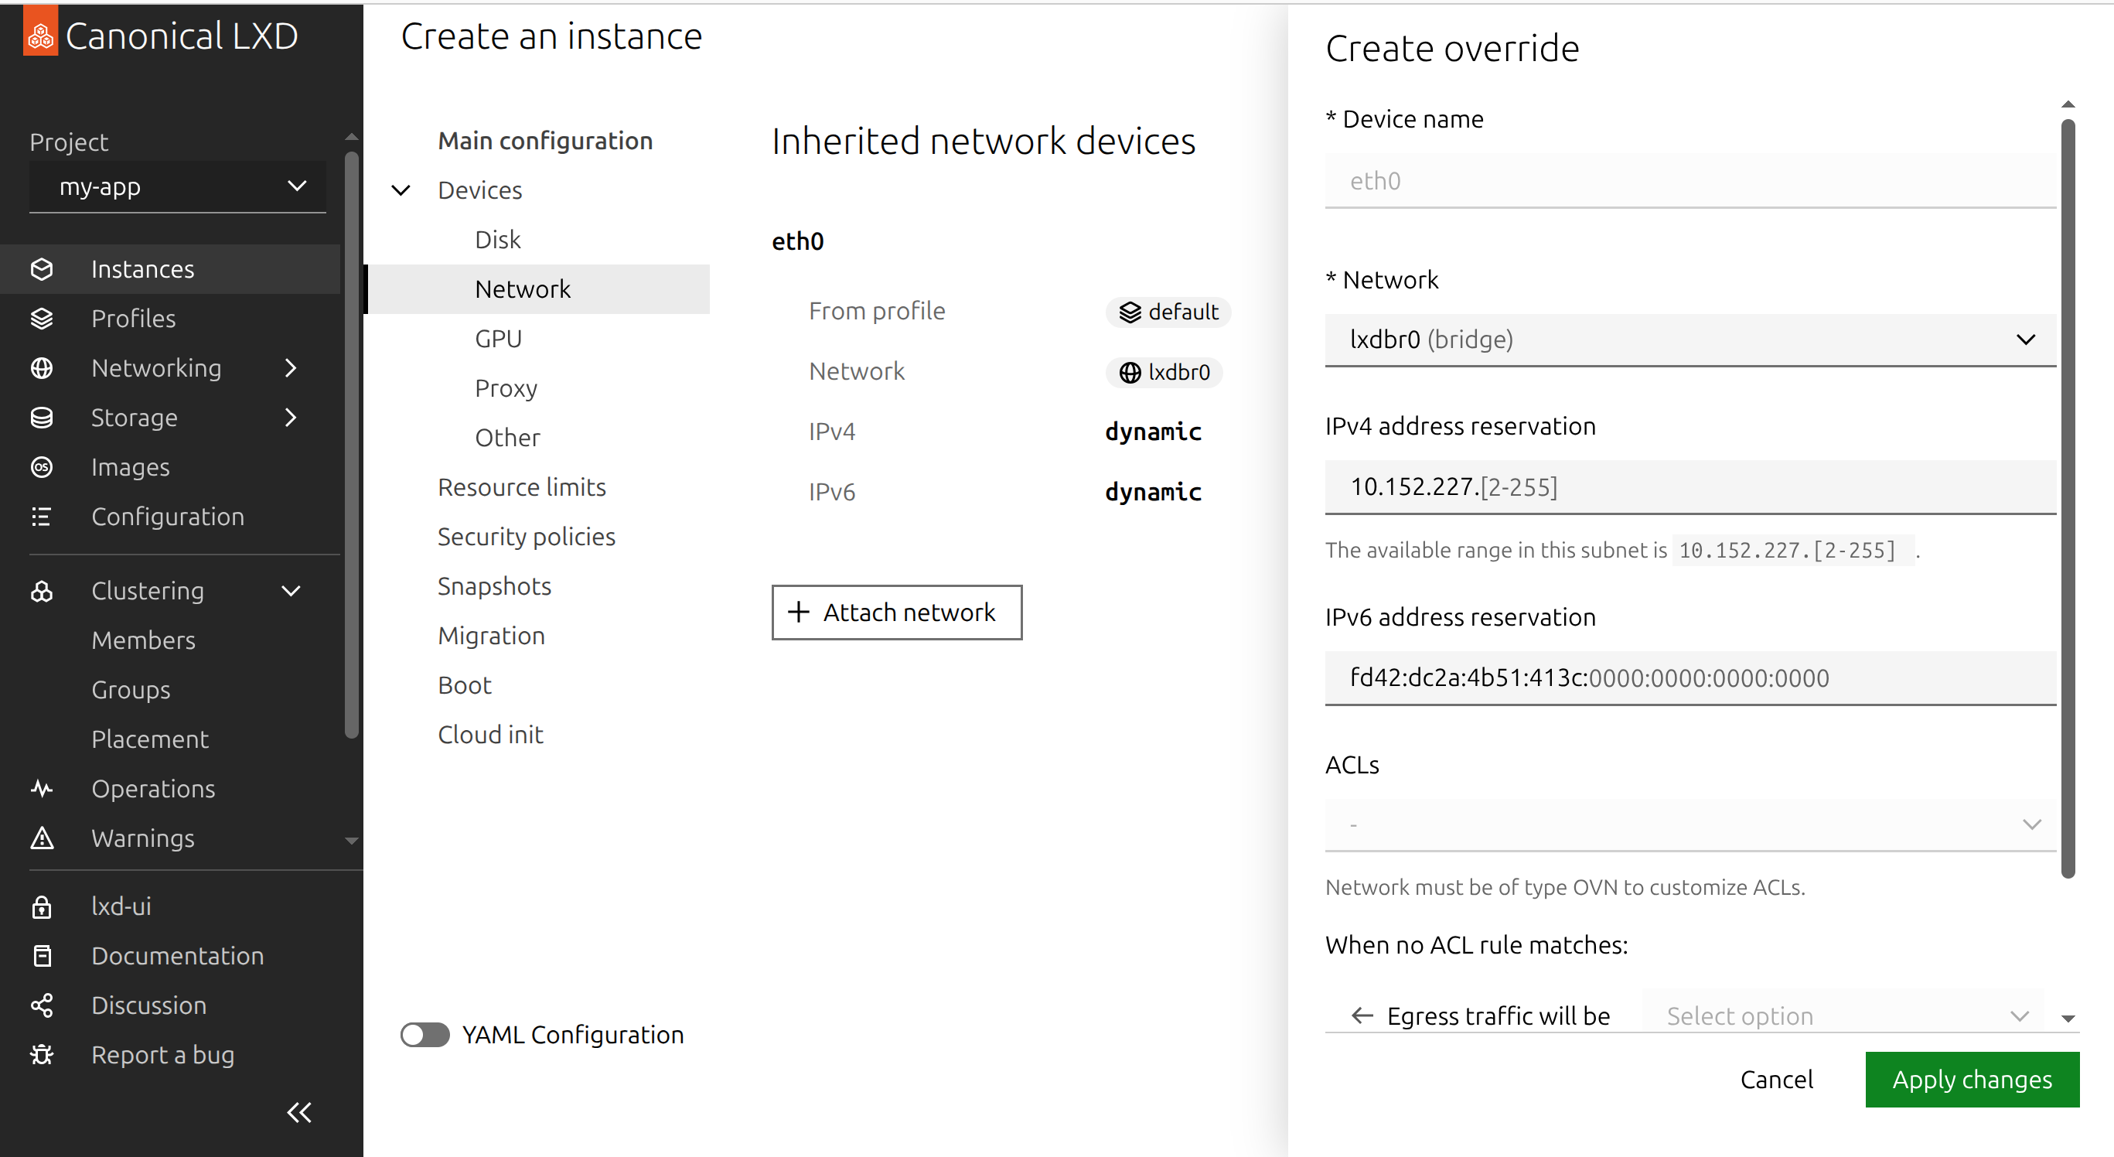
Task: Click the Report a bug icon
Action: coord(42,1054)
